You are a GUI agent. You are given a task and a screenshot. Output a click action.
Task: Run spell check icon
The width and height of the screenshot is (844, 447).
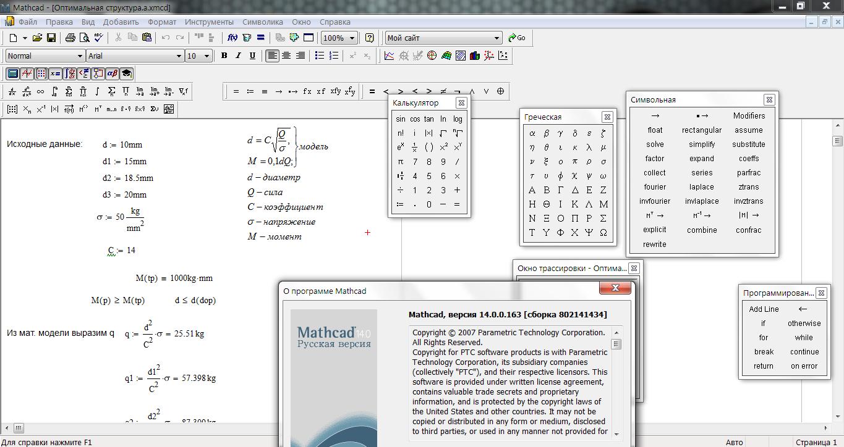98,38
